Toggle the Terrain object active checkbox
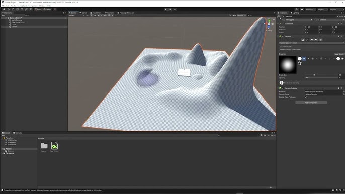This screenshot has width=345, height=194. (x=284, y=16)
